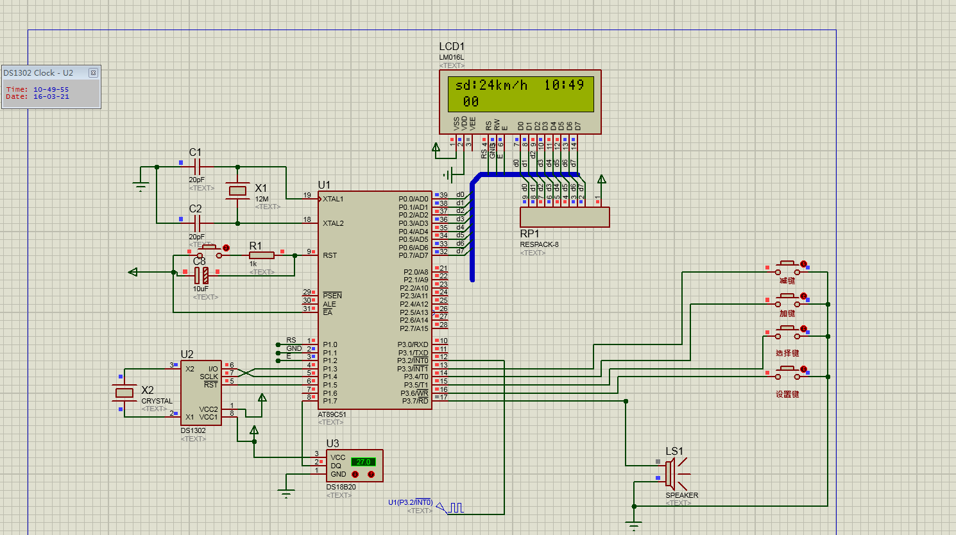The width and height of the screenshot is (956, 535).
Task: Click the RESPACK-8 label
Action: click(539, 244)
